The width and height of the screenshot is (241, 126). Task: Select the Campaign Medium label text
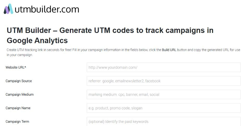(20, 95)
